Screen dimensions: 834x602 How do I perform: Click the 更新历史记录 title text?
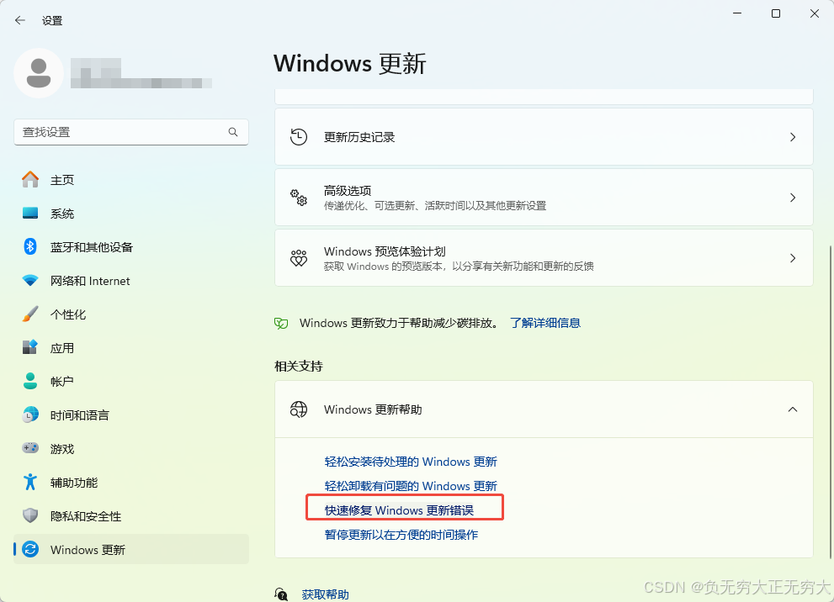click(x=359, y=137)
